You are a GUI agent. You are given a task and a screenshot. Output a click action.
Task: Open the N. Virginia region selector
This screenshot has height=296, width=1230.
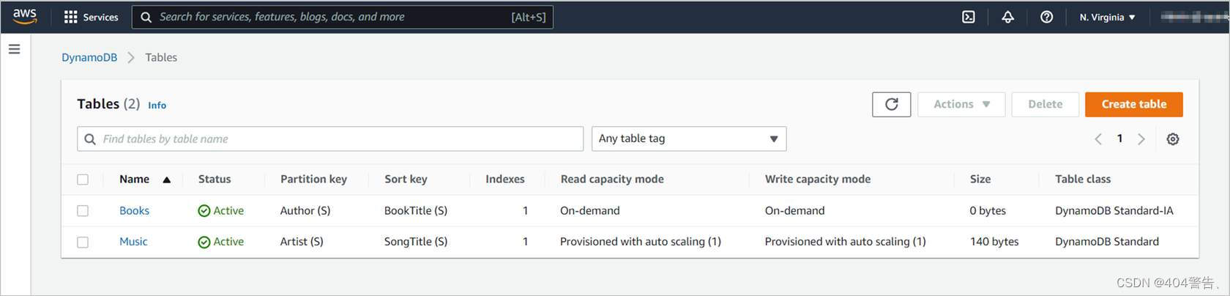point(1107,17)
